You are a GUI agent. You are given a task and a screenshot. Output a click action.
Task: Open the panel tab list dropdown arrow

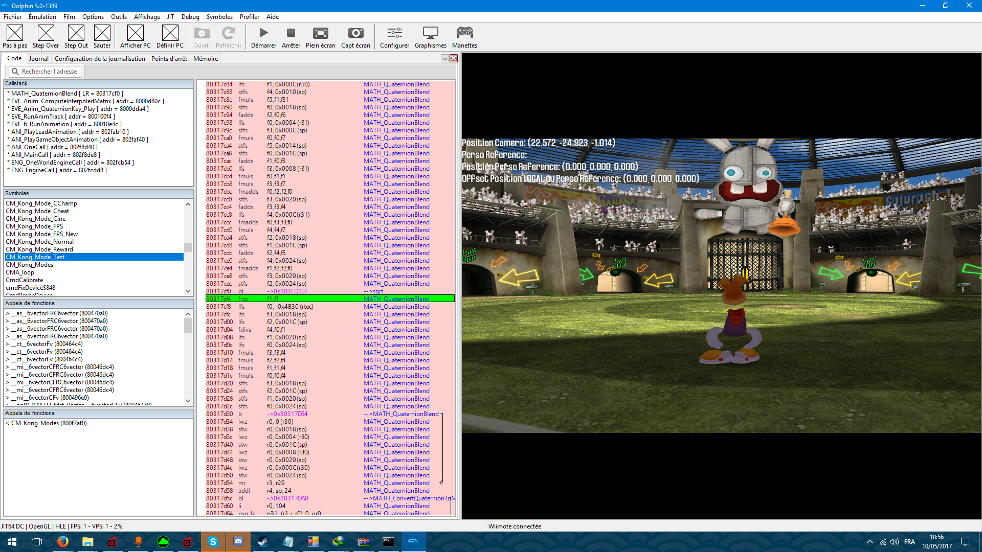tap(444, 59)
